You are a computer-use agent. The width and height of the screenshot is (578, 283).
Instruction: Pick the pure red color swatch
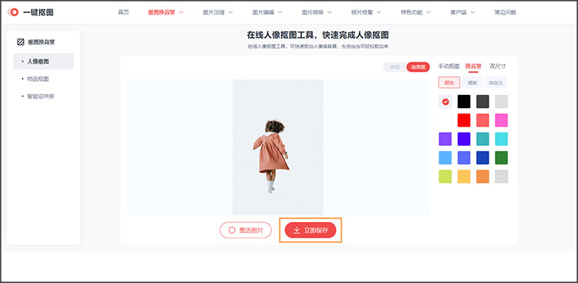[464, 120]
